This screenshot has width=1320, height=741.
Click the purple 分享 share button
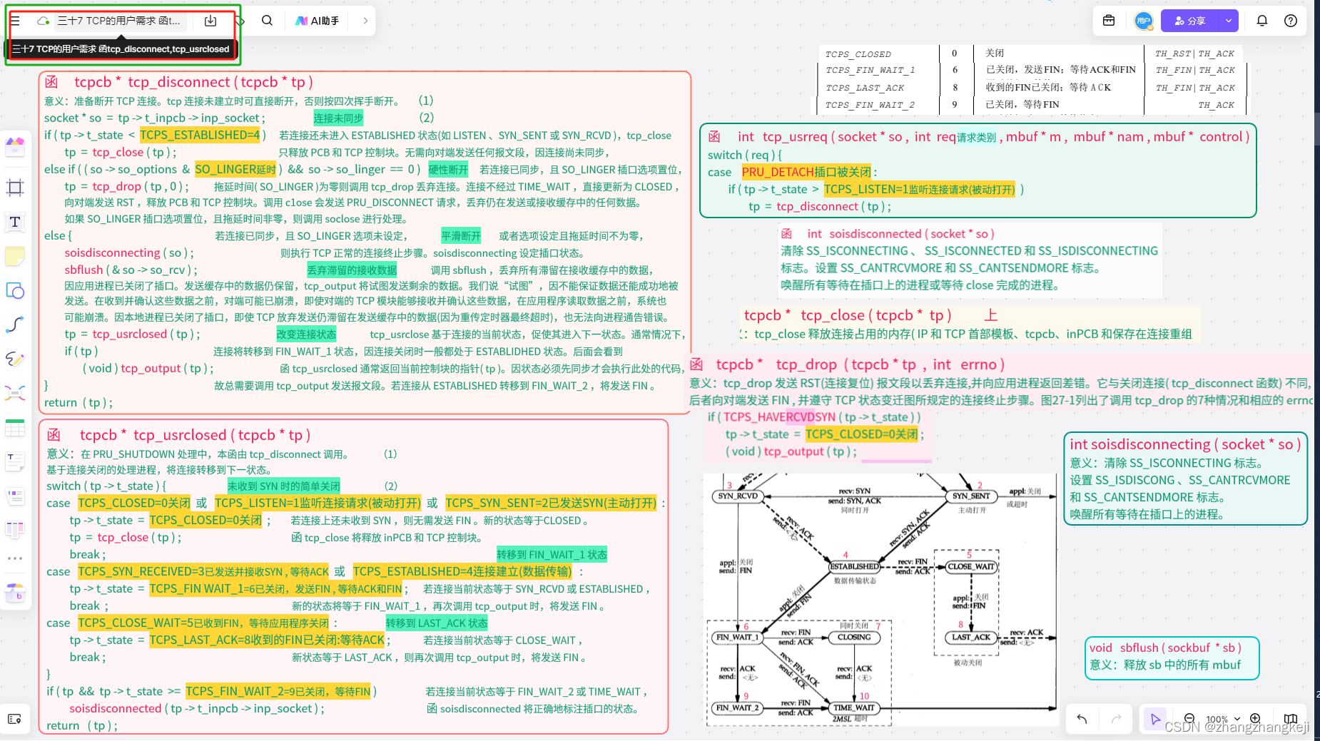coord(1190,21)
